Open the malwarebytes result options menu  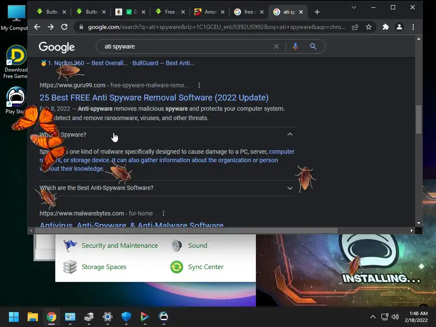[x=163, y=213]
